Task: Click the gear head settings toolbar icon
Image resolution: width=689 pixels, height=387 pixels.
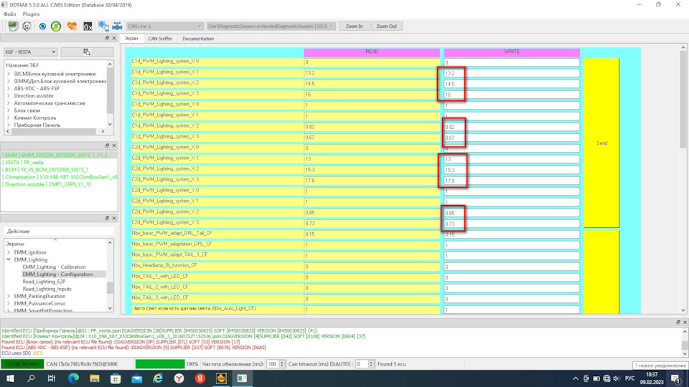Action: tap(27, 27)
